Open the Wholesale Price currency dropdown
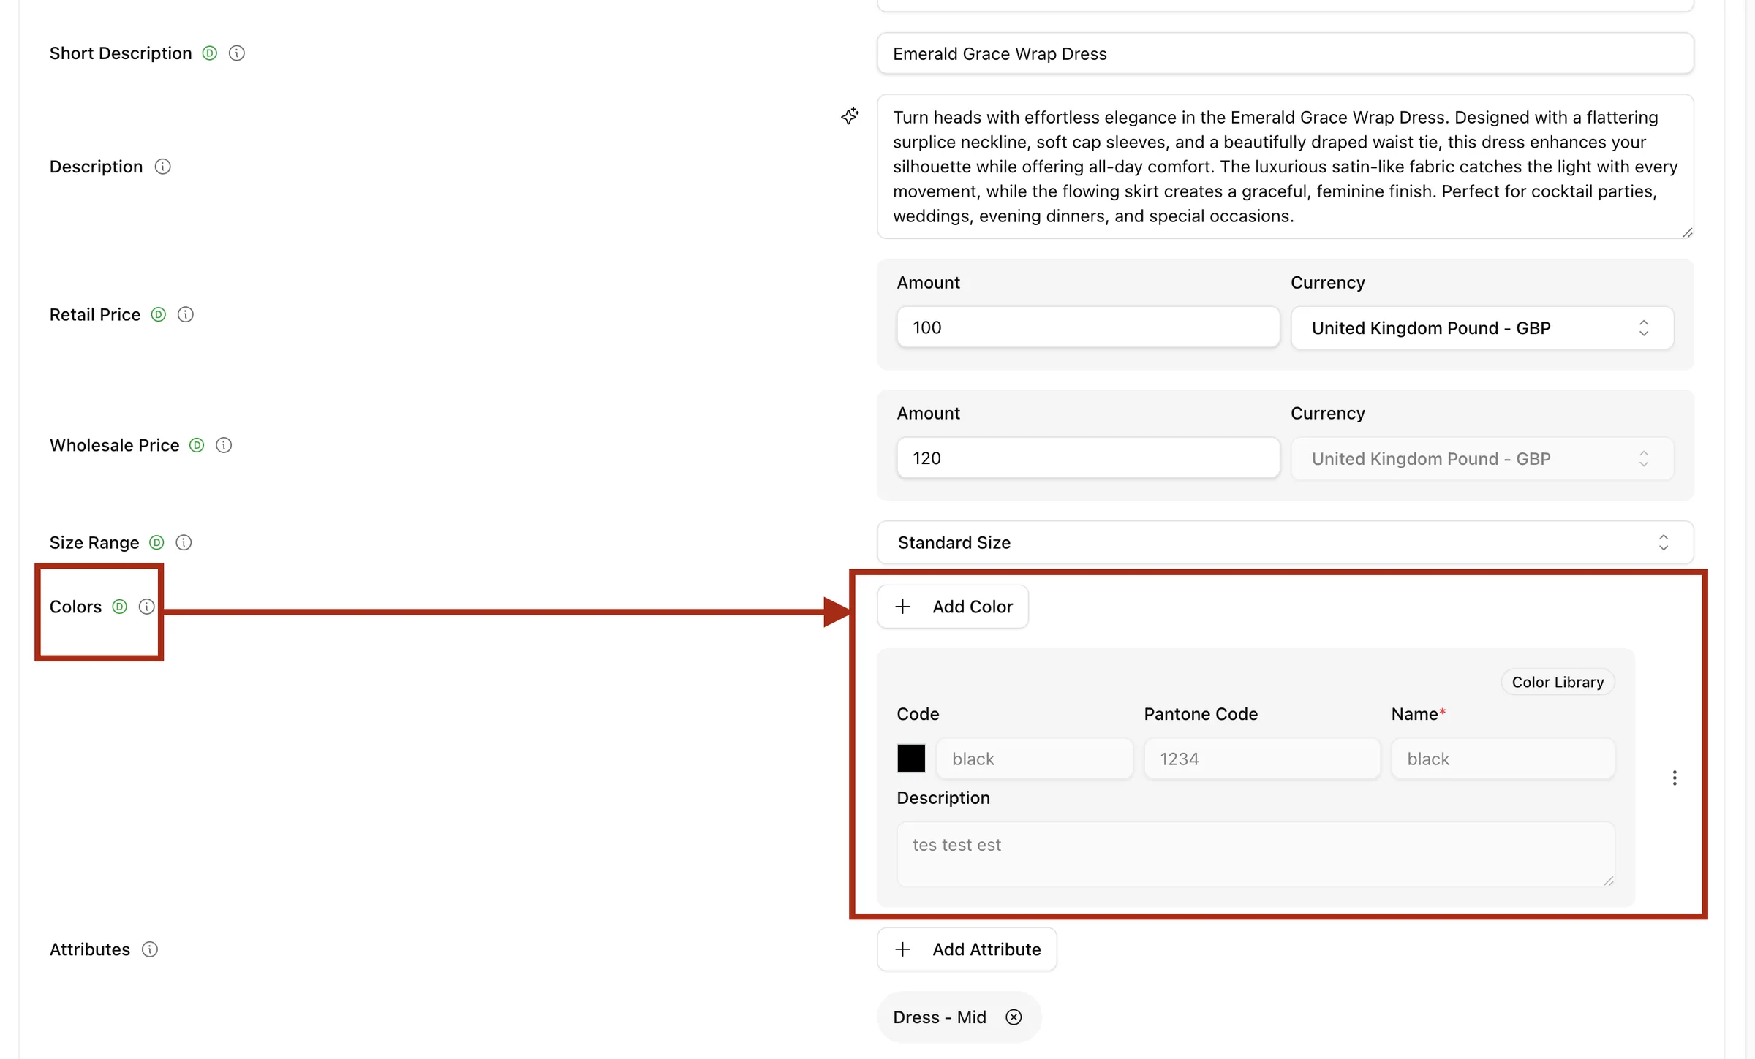The width and height of the screenshot is (1755, 1059). [1482, 458]
